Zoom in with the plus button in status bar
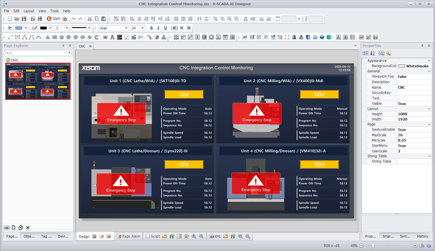Image resolution: width=435 pixels, height=251 pixels. pyautogui.click(x=415, y=246)
